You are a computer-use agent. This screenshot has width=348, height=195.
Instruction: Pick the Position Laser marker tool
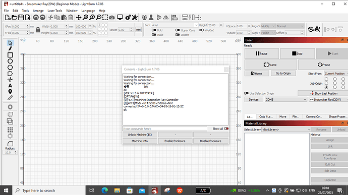[x=10, y=92]
